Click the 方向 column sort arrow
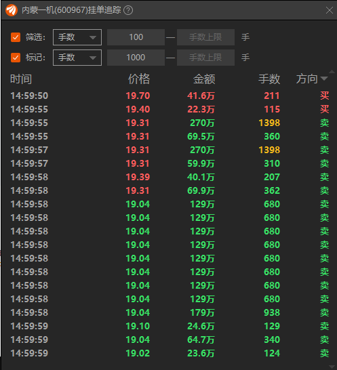The width and height of the screenshot is (337, 370). [324, 79]
